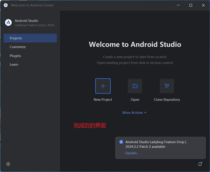This screenshot has height=172, width=210.
Task: Click the New Project label
Action: point(103,100)
